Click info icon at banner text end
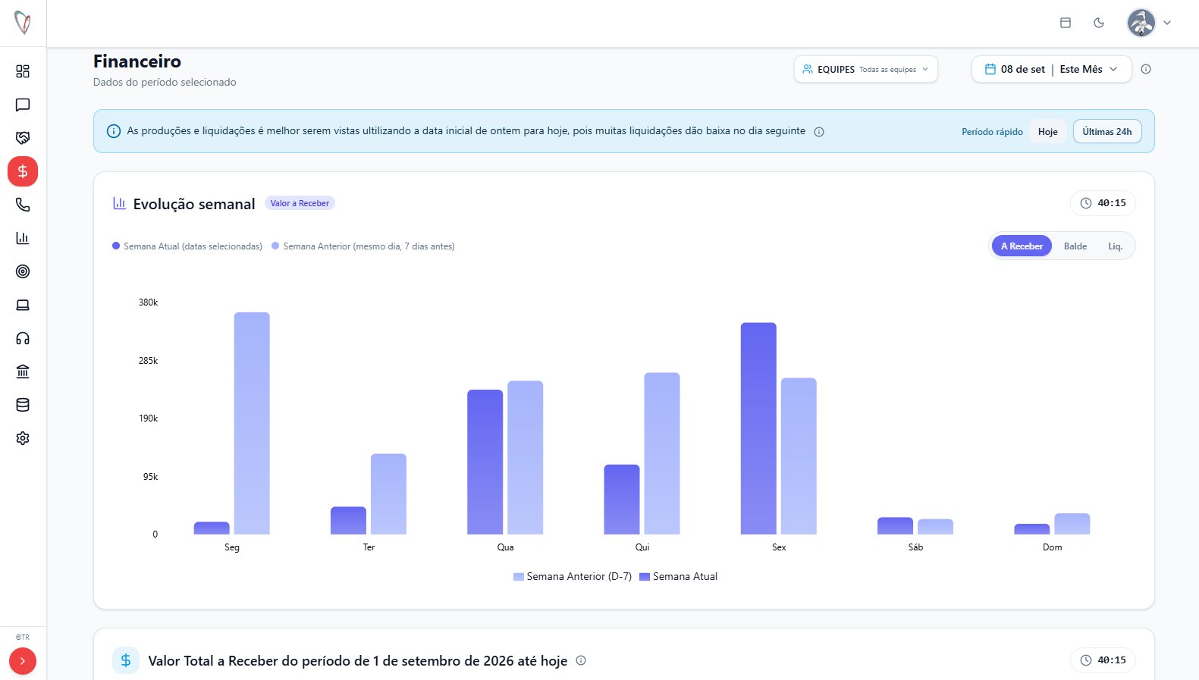The height and width of the screenshot is (680, 1199). [819, 132]
